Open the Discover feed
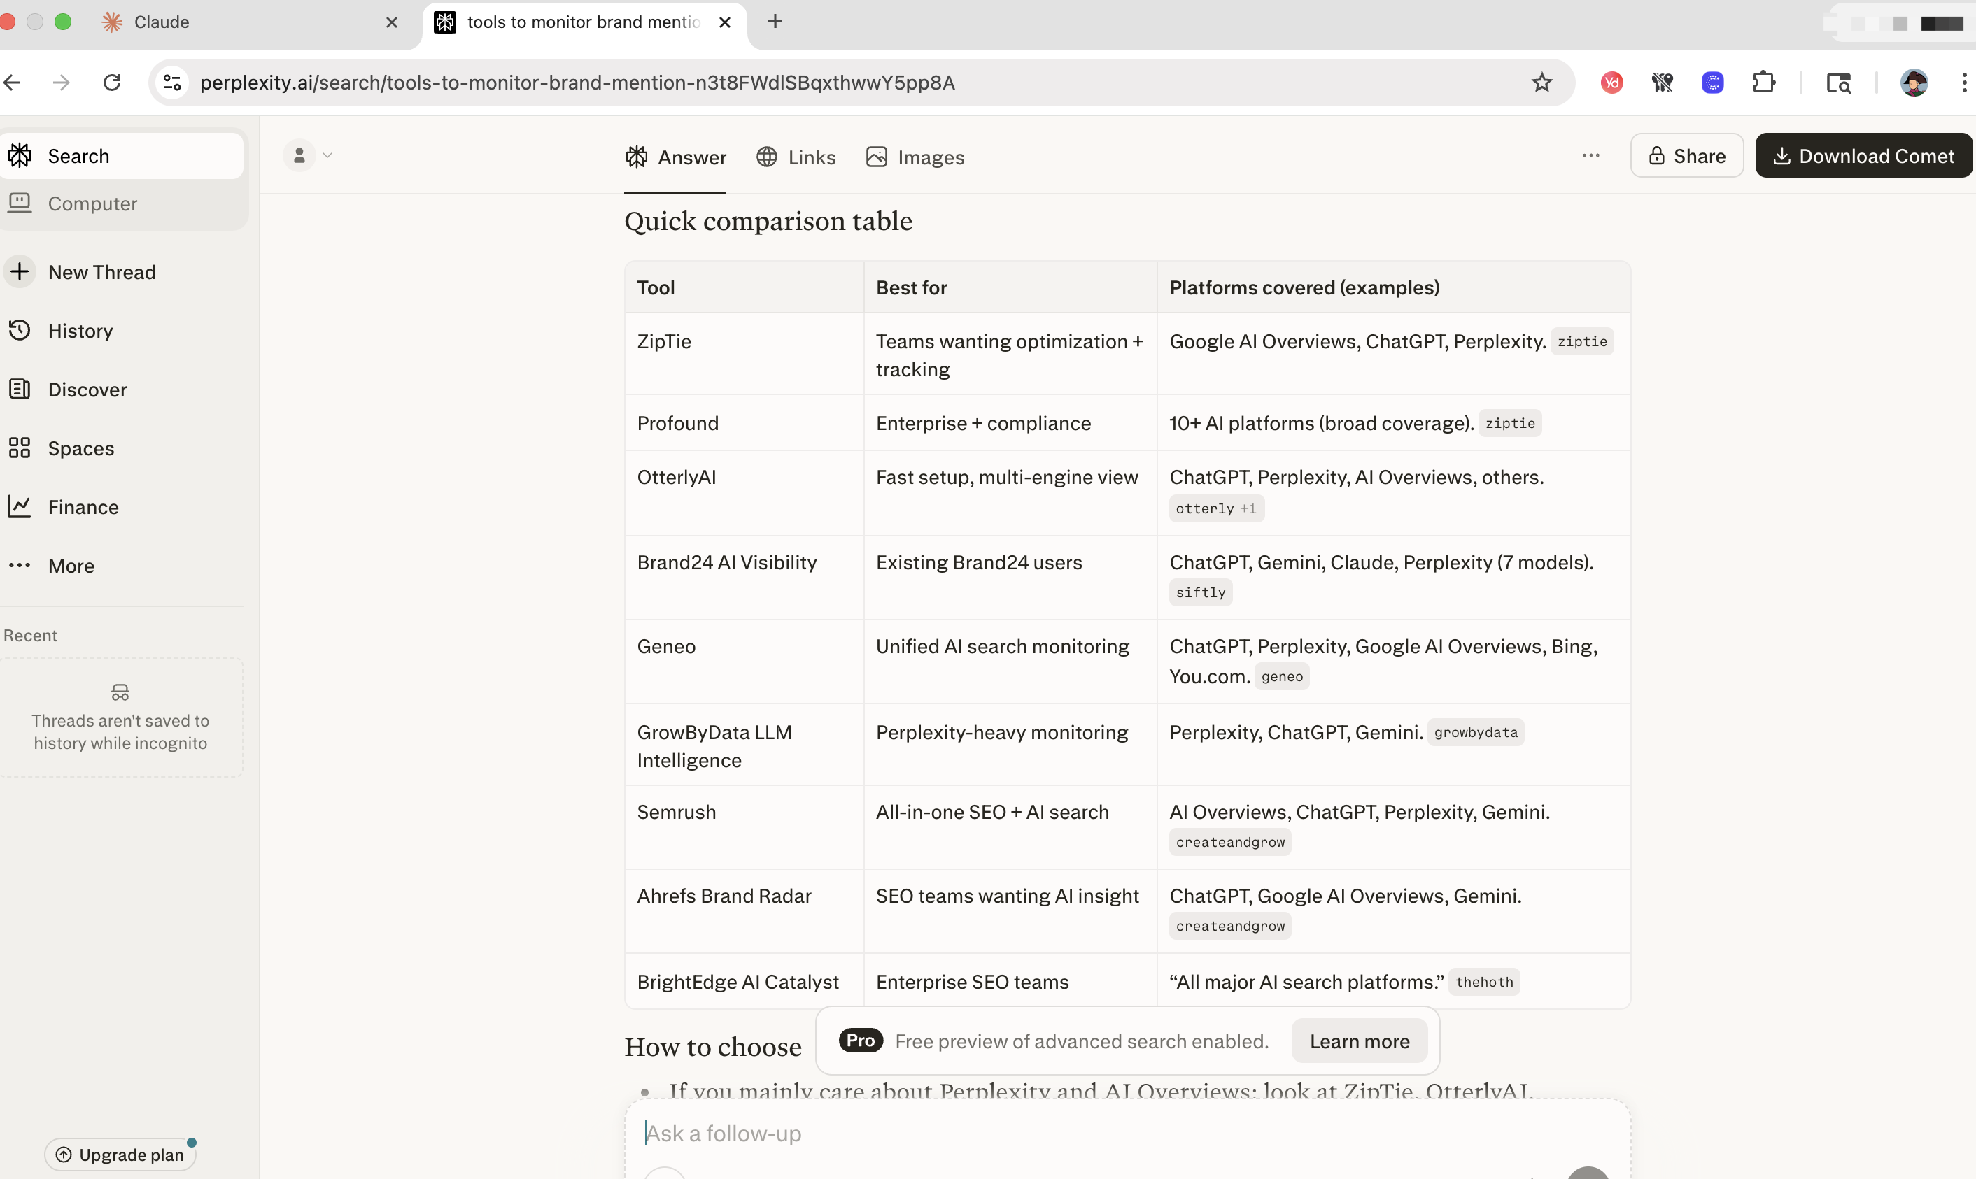 (x=87, y=390)
